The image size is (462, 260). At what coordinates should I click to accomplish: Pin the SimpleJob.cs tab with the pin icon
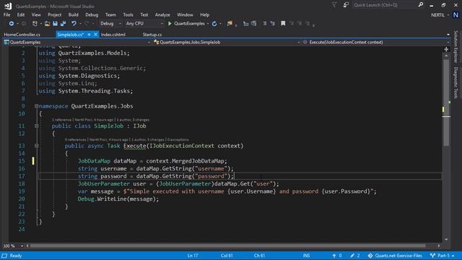click(x=89, y=35)
